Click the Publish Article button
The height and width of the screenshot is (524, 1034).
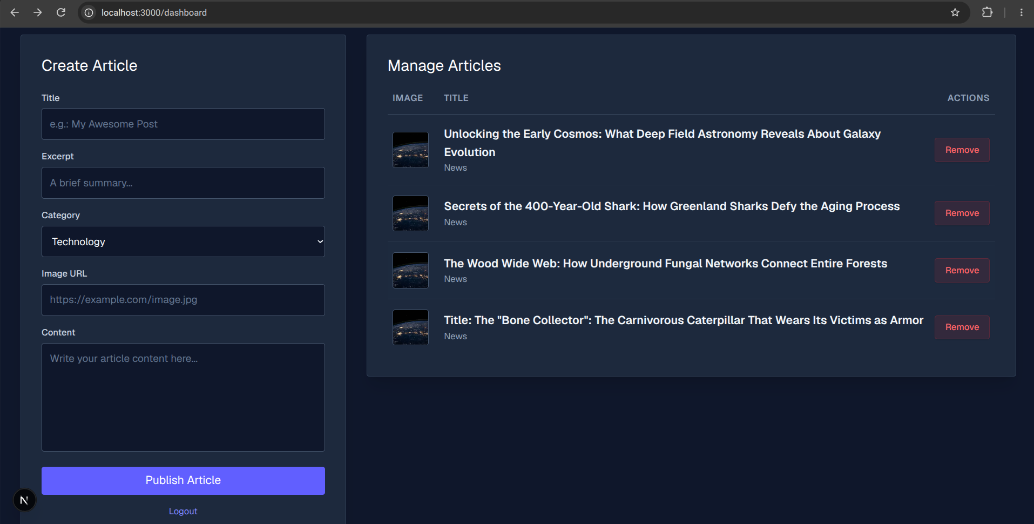click(x=183, y=480)
